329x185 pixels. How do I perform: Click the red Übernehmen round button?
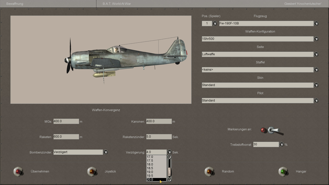tap(18, 171)
